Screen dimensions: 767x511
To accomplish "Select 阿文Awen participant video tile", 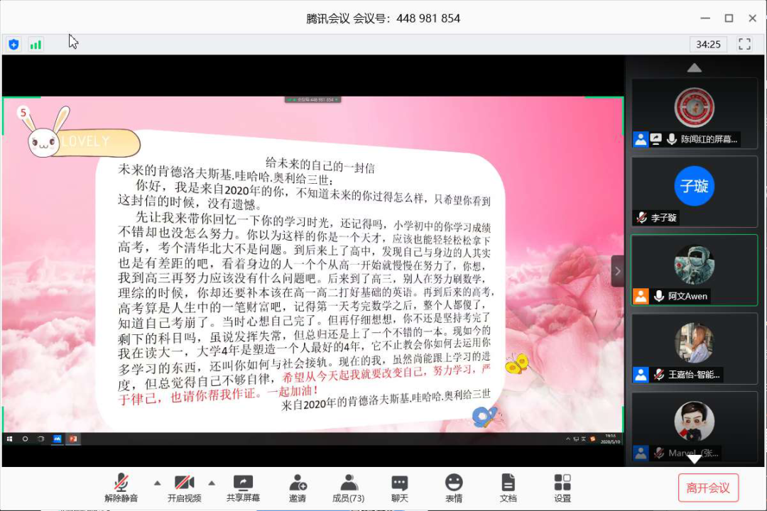I will [x=694, y=270].
